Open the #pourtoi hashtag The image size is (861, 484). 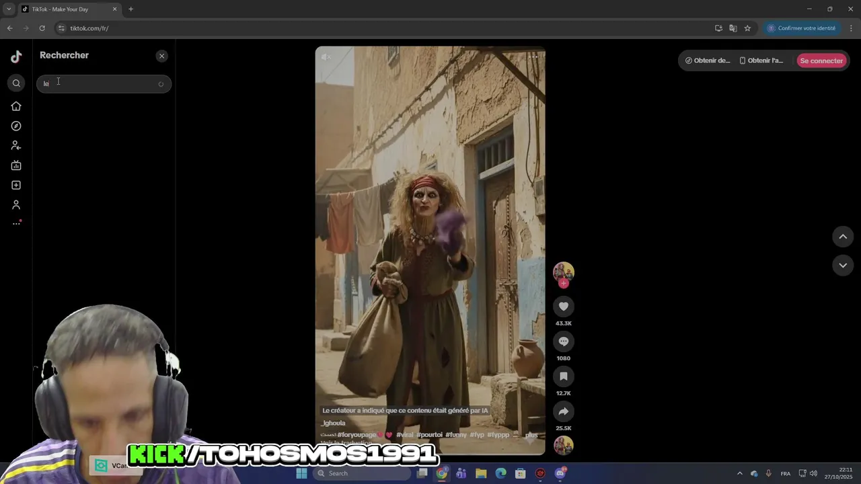point(429,435)
